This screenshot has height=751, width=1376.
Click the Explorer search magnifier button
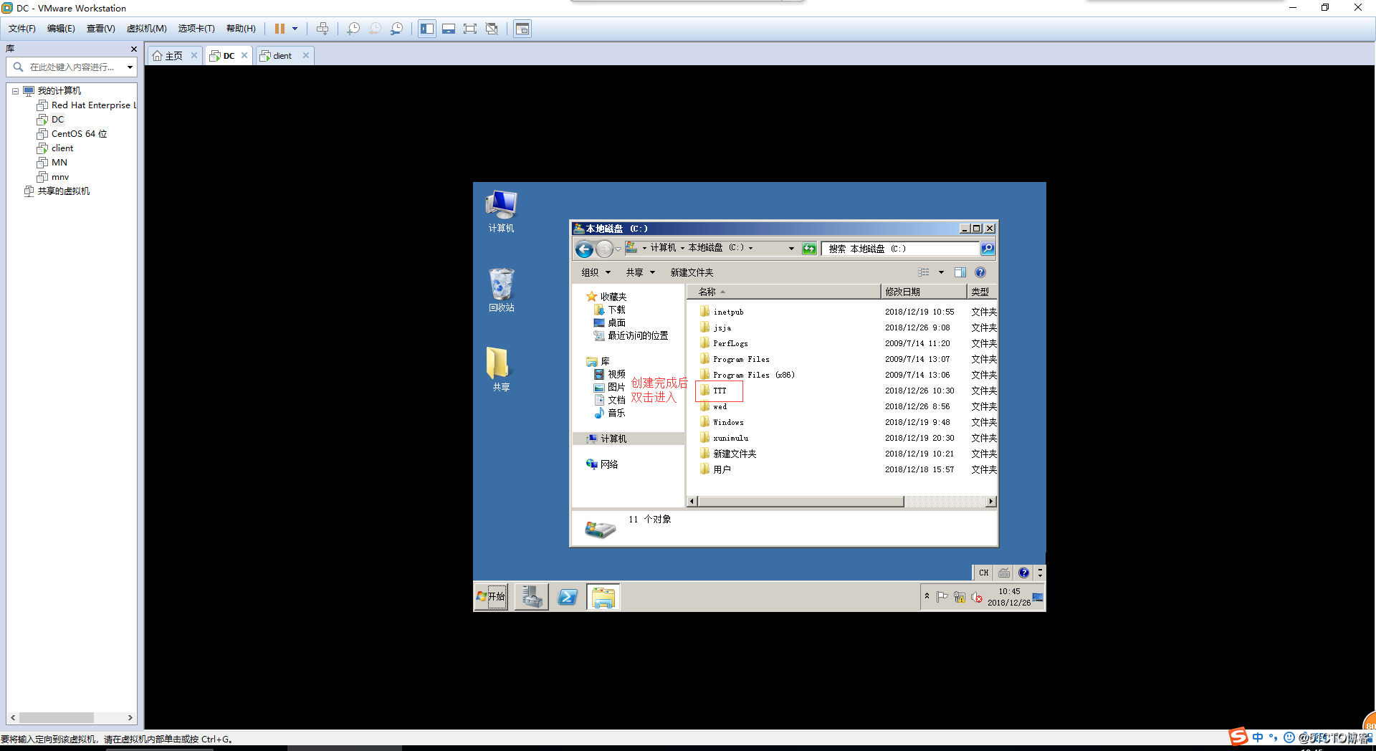click(x=988, y=249)
